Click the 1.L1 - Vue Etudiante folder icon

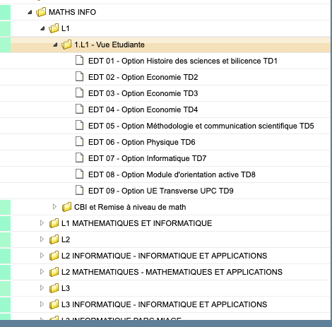66,44
